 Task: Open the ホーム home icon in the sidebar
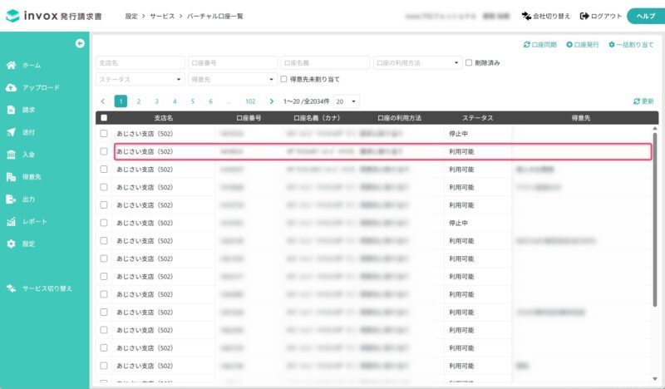pyautogui.click(x=12, y=66)
